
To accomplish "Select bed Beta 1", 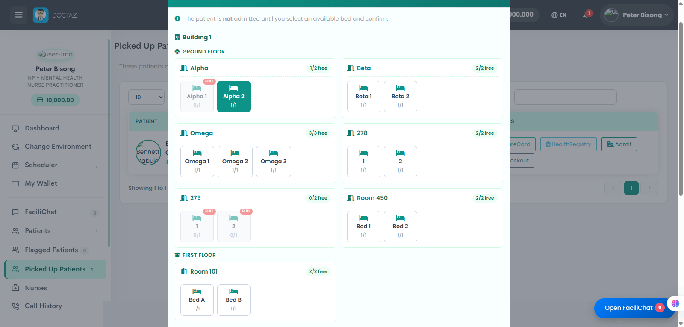I will coord(364,97).
